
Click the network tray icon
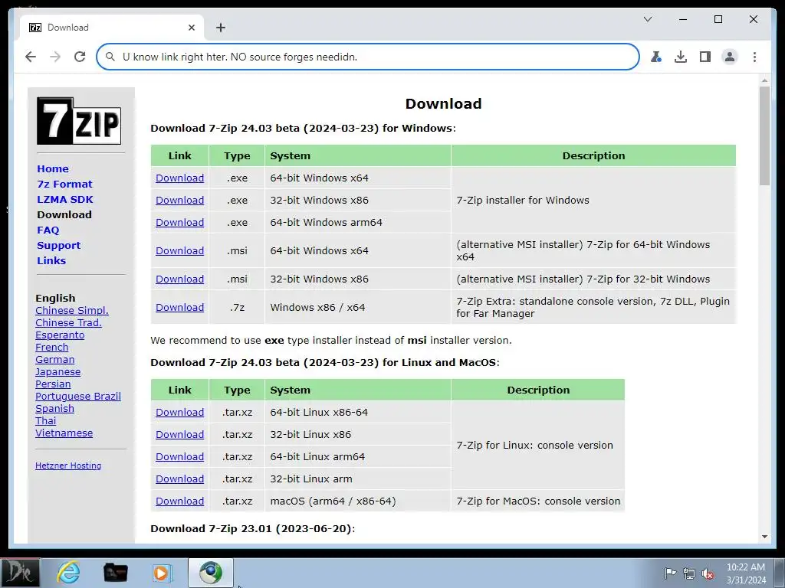point(689,573)
